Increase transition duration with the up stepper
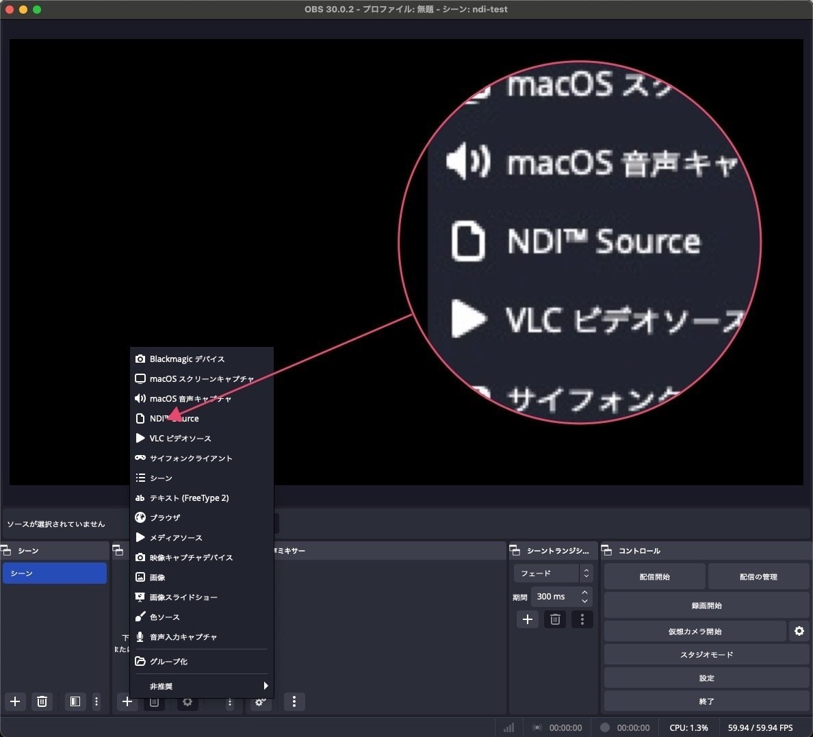This screenshot has height=737, width=813. (585, 592)
